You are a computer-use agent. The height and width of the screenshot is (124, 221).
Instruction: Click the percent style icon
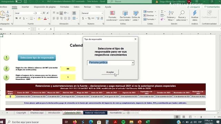pos(89,18)
